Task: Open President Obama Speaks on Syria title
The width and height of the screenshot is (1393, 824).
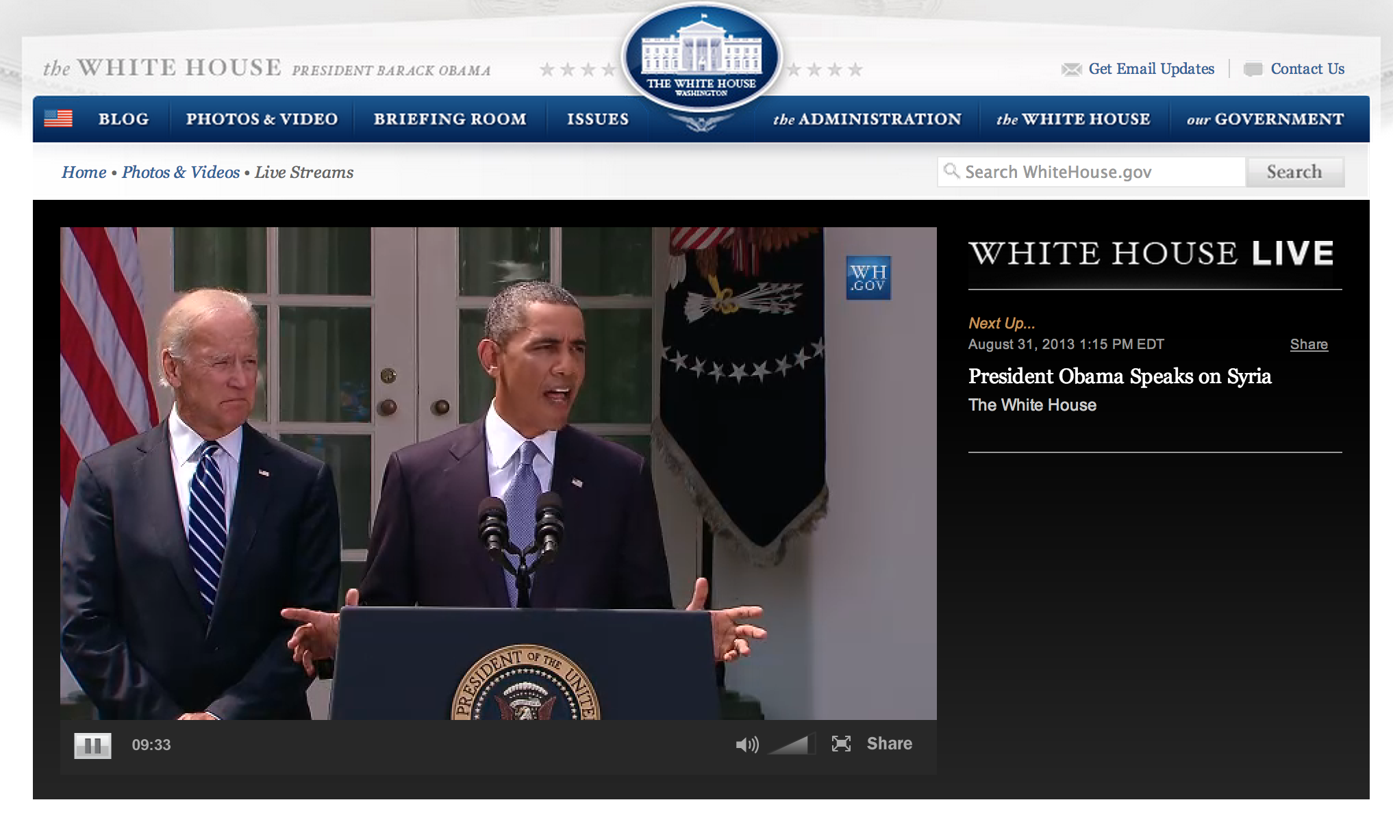Action: [x=1120, y=376]
